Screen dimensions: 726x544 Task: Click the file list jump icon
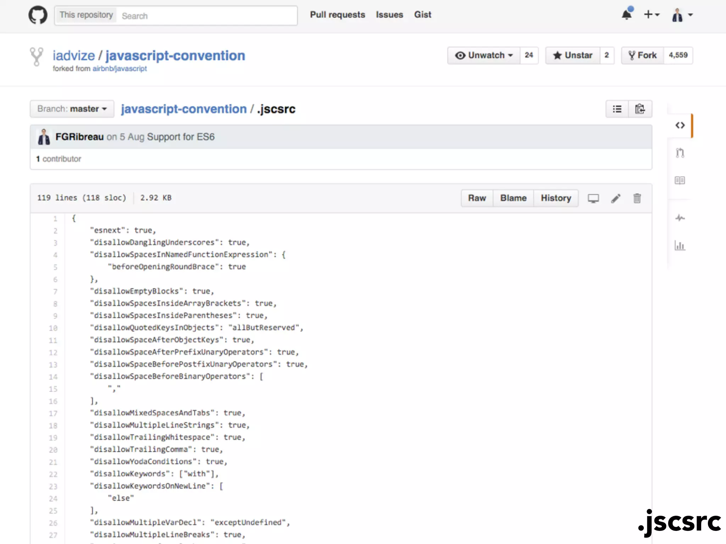[617, 109]
